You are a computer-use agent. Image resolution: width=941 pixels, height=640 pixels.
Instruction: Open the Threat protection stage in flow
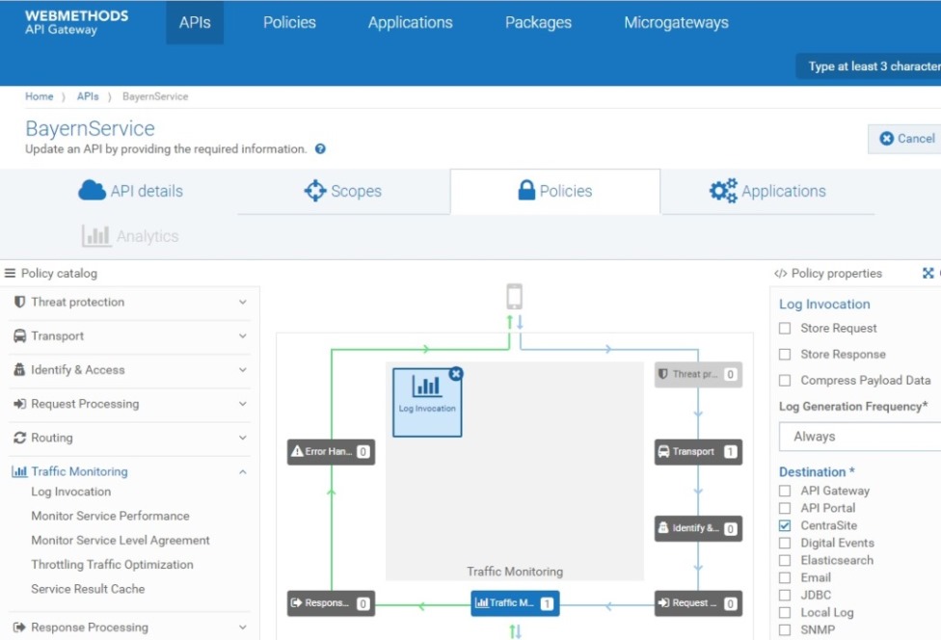point(698,374)
